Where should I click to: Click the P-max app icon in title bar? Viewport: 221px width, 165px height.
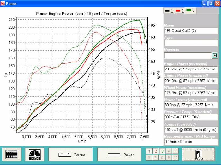(3, 3)
